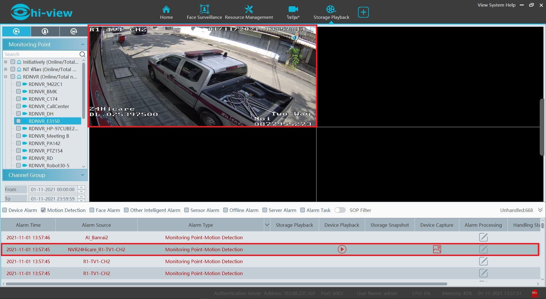Select RDNVR_PTZ154 camera in tree
The height and width of the screenshot is (299, 546).
45,151
